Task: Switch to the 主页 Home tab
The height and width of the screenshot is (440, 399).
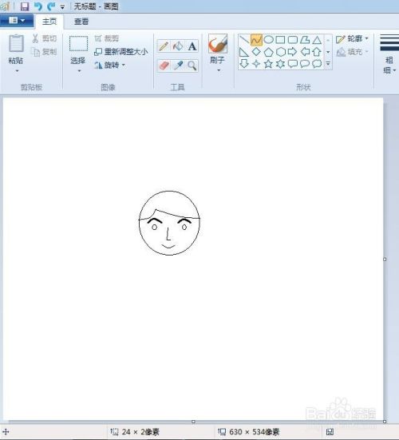Action: [x=49, y=22]
